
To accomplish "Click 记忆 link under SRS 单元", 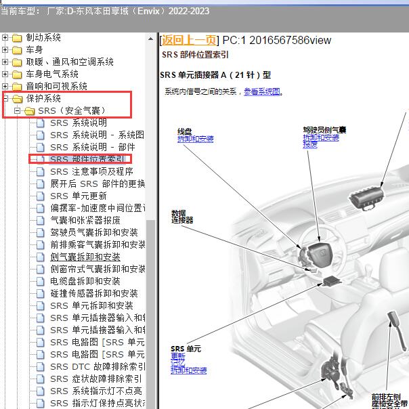I will point(178,364).
